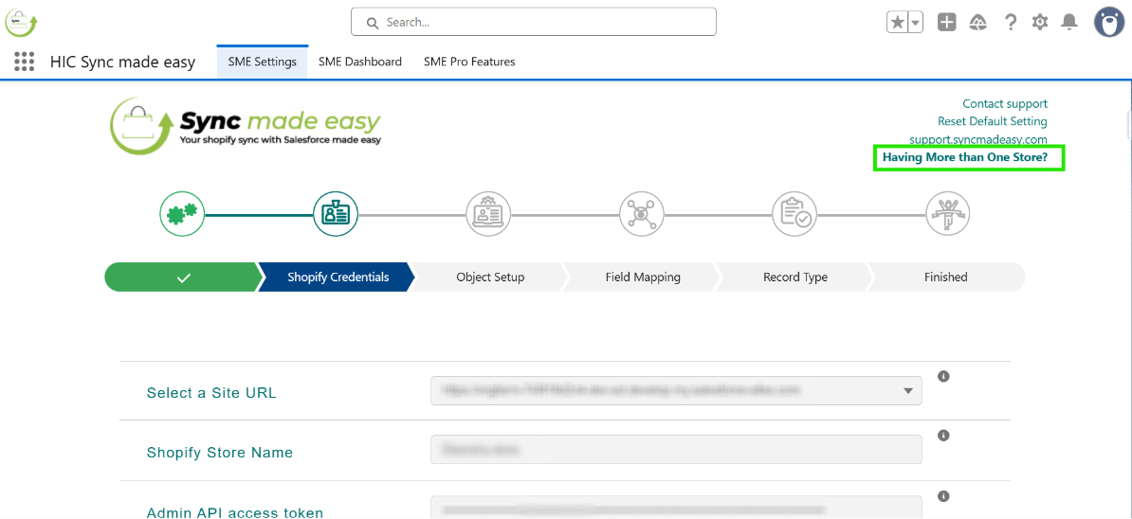Click the Shopify Store Name label
Screen dimensions: 1132x519
pos(219,453)
